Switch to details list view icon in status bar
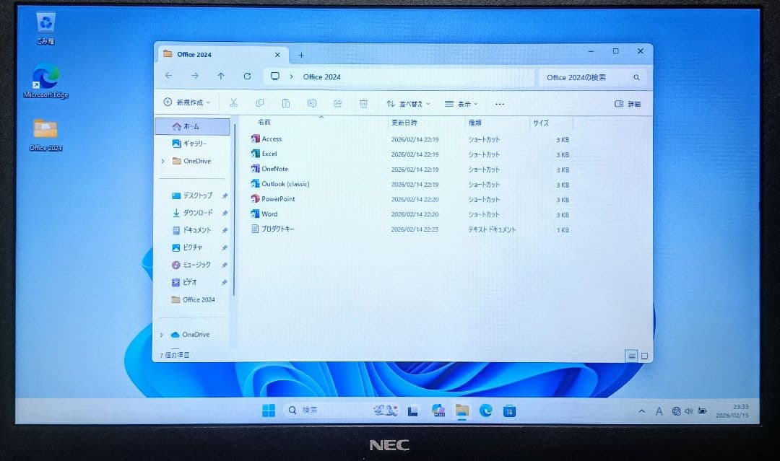This screenshot has width=780, height=461. (631, 356)
